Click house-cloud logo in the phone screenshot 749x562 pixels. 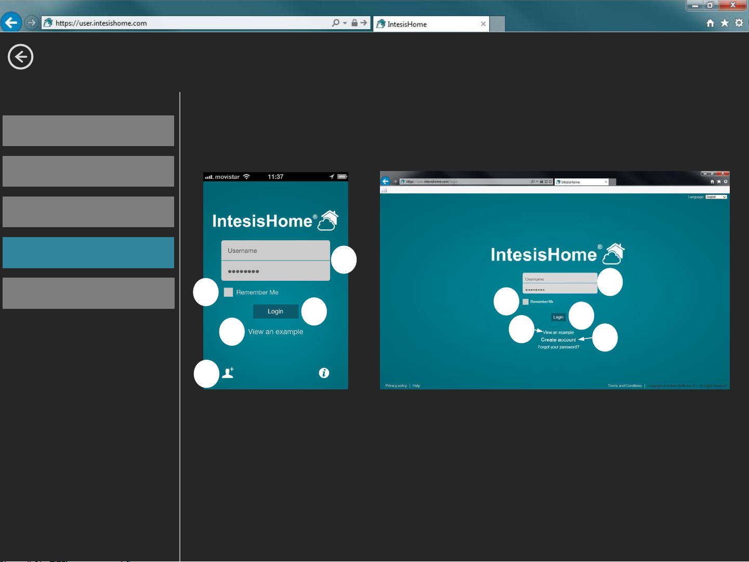[x=328, y=220]
